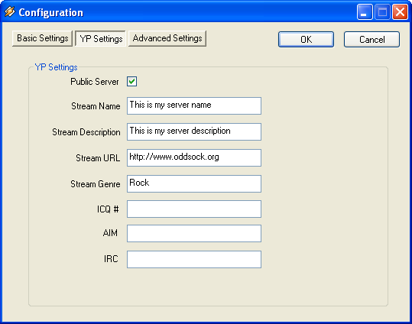Focus the Stream Name field

[194, 105]
